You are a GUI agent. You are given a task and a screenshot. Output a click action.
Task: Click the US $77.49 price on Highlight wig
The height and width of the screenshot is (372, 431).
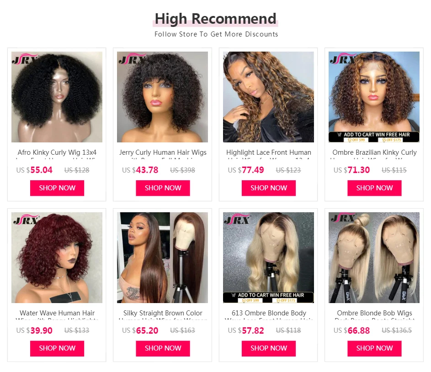tap(246, 170)
